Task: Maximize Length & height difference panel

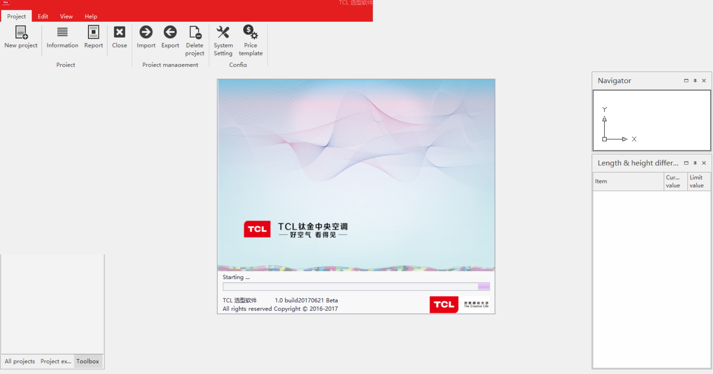Action: 686,163
